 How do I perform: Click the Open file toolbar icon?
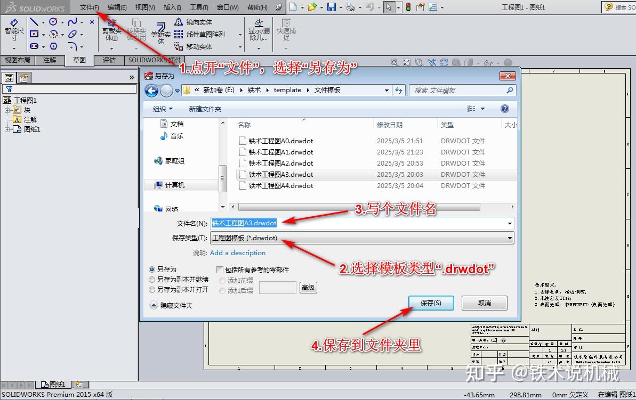[312, 7]
